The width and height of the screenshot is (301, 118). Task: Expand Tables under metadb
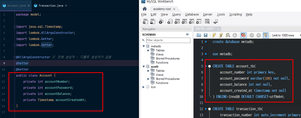pos(148,50)
